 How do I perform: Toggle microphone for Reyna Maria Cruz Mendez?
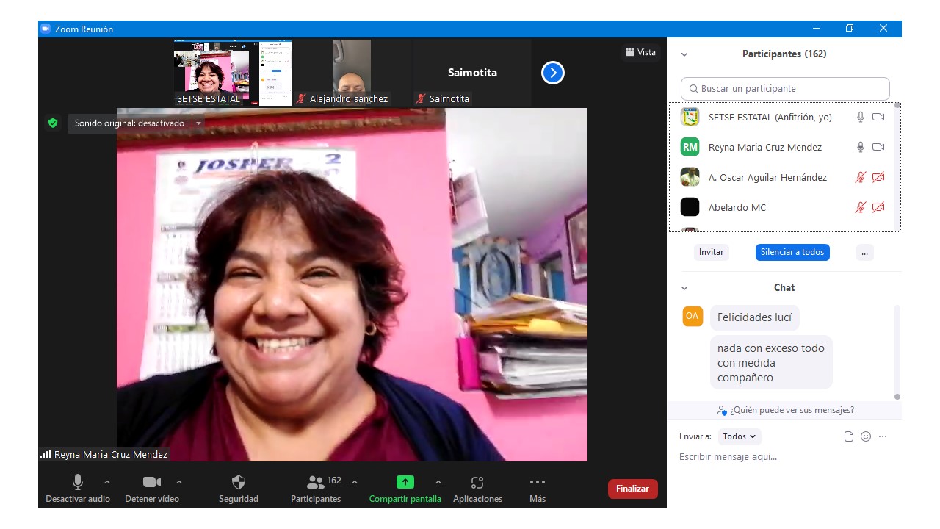click(x=861, y=147)
